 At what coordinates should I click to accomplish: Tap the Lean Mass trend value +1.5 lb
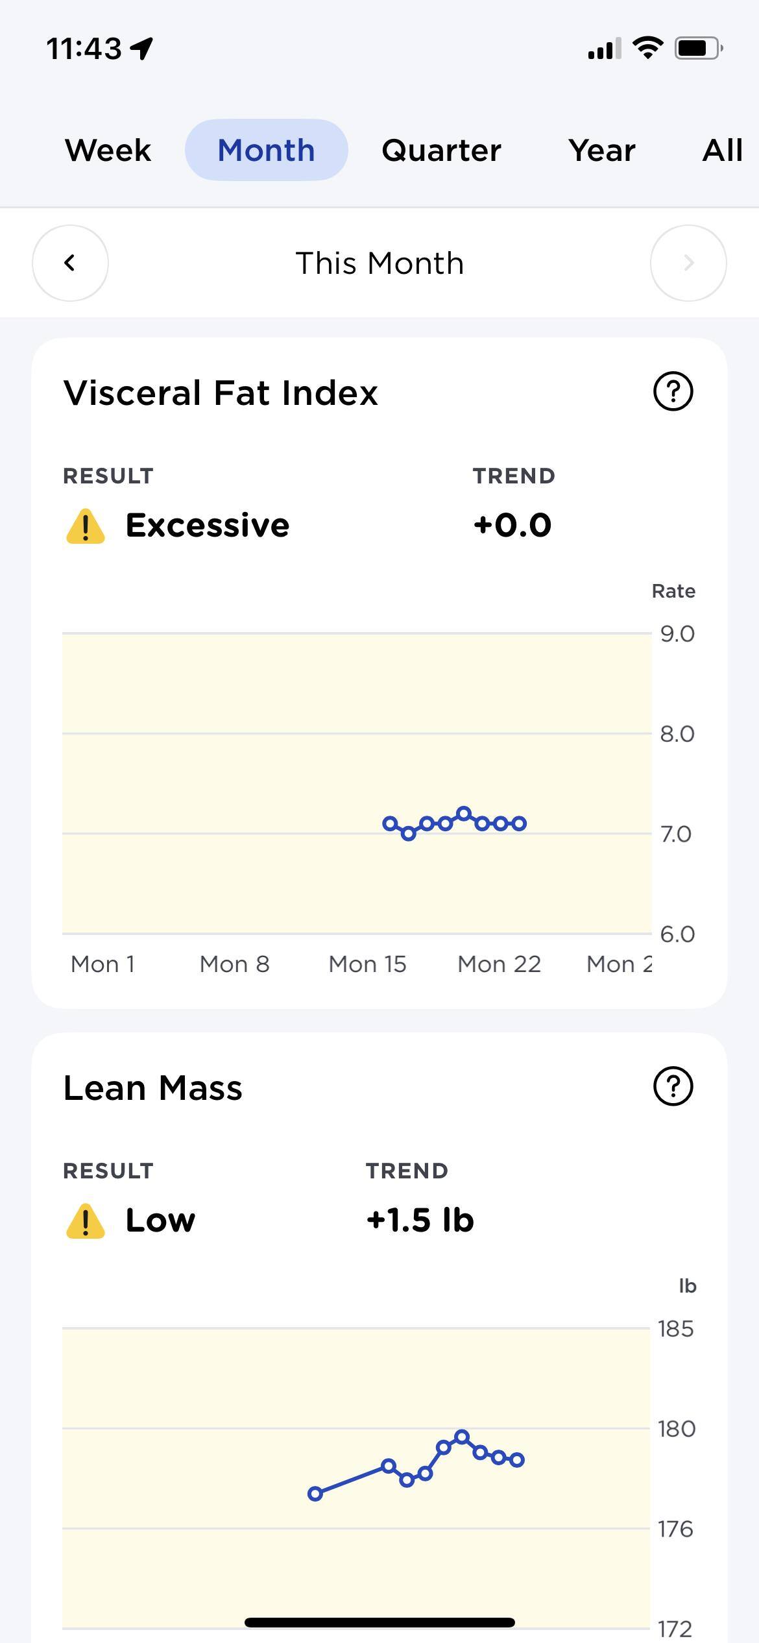click(x=420, y=1220)
